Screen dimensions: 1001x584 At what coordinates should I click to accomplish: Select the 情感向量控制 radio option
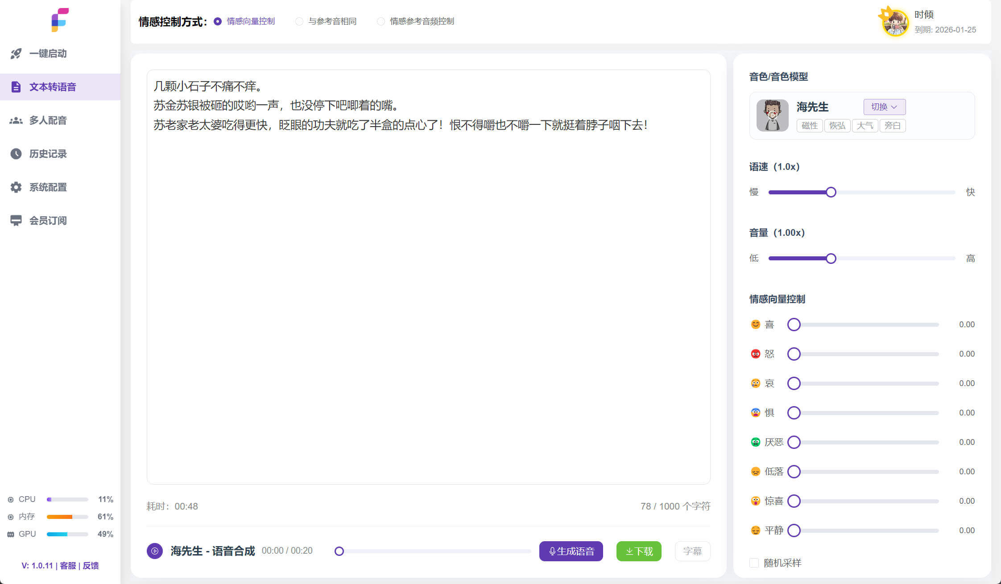click(x=217, y=21)
